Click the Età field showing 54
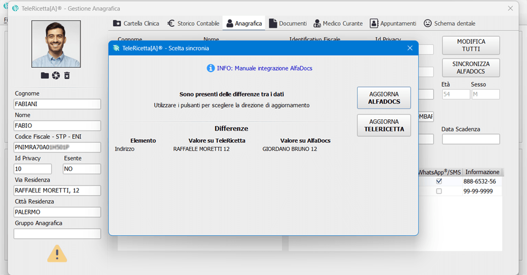This screenshot has height=275, width=527. pyautogui.click(x=456, y=94)
